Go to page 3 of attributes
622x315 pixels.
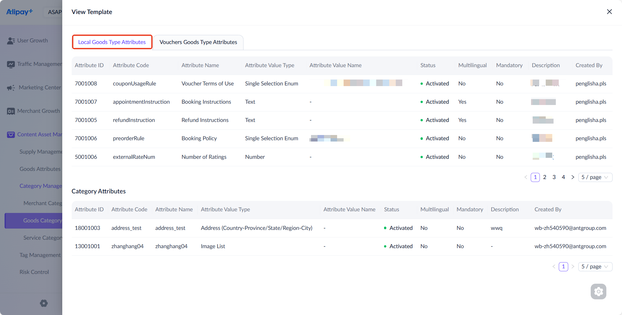click(x=554, y=177)
